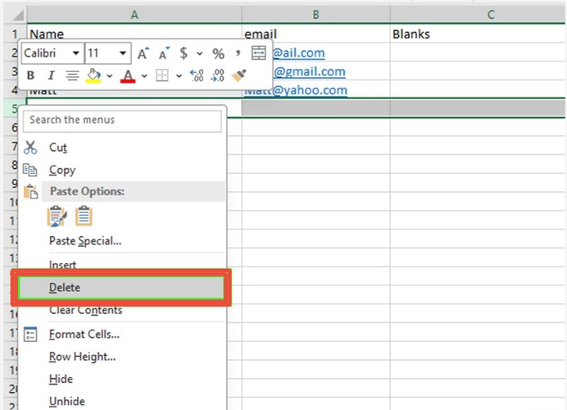
Task: Click the Increase Decimal icon
Action: click(197, 75)
